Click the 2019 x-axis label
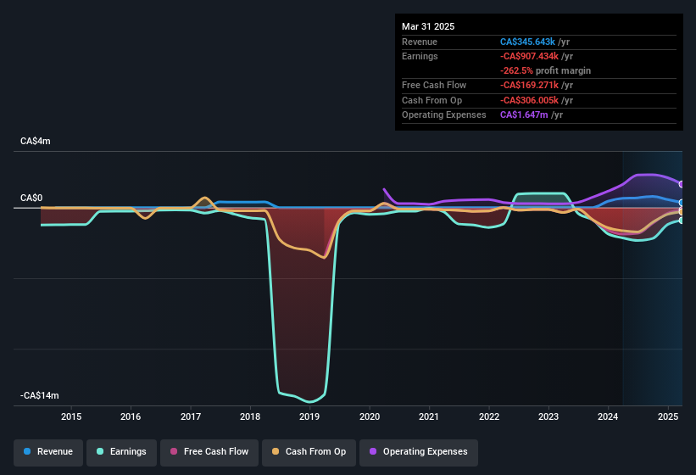This screenshot has height=475, width=696. pos(309,416)
